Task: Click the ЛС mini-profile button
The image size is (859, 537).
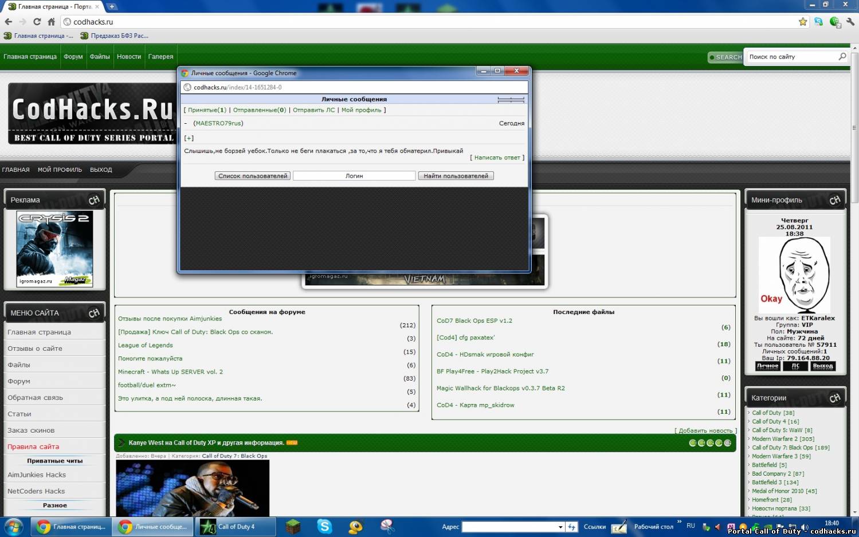Action: 795,366
